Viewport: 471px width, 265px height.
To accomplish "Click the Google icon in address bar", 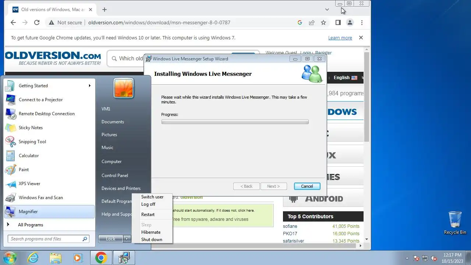I will (x=300, y=22).
